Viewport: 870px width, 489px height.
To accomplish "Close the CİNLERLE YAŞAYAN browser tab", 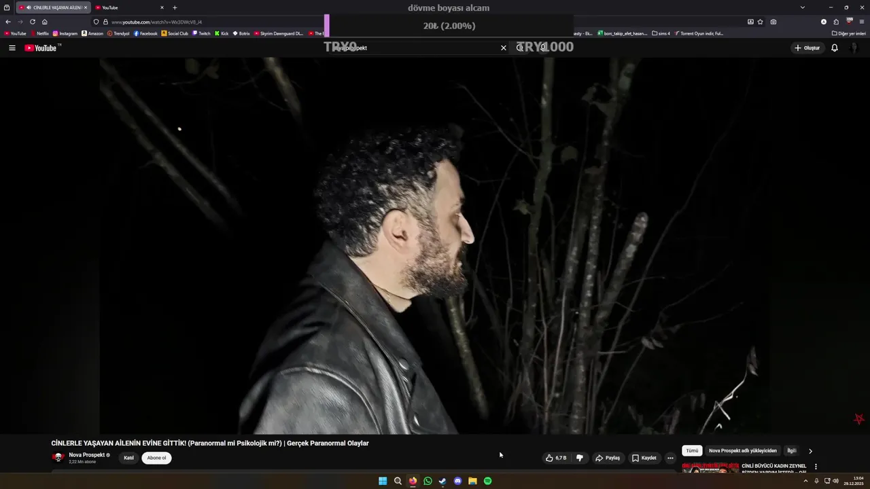I will coord(86,7).
